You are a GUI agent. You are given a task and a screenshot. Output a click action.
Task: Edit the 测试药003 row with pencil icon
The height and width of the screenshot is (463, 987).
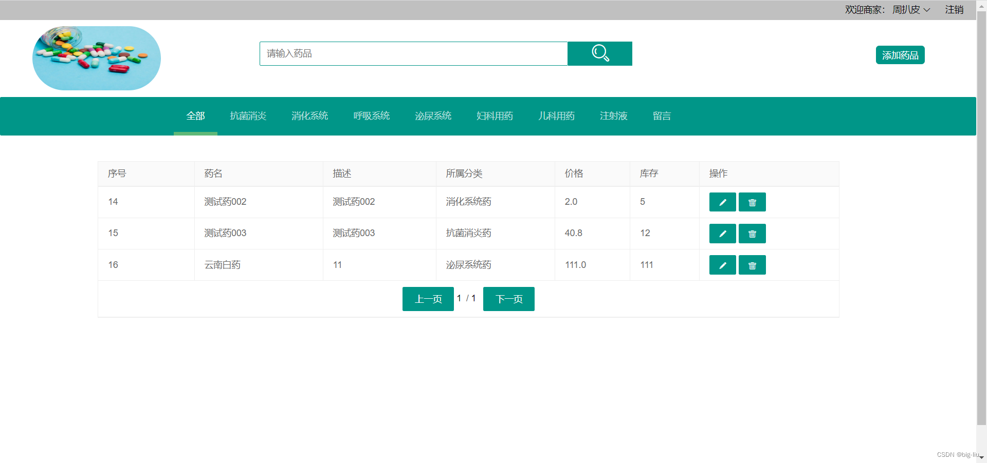(x=722, y=234)
